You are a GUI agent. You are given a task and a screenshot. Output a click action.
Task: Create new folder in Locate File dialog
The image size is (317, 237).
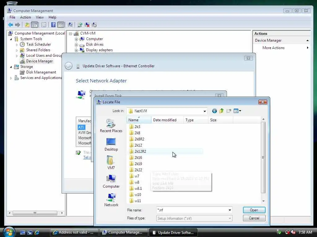point(229,111)
